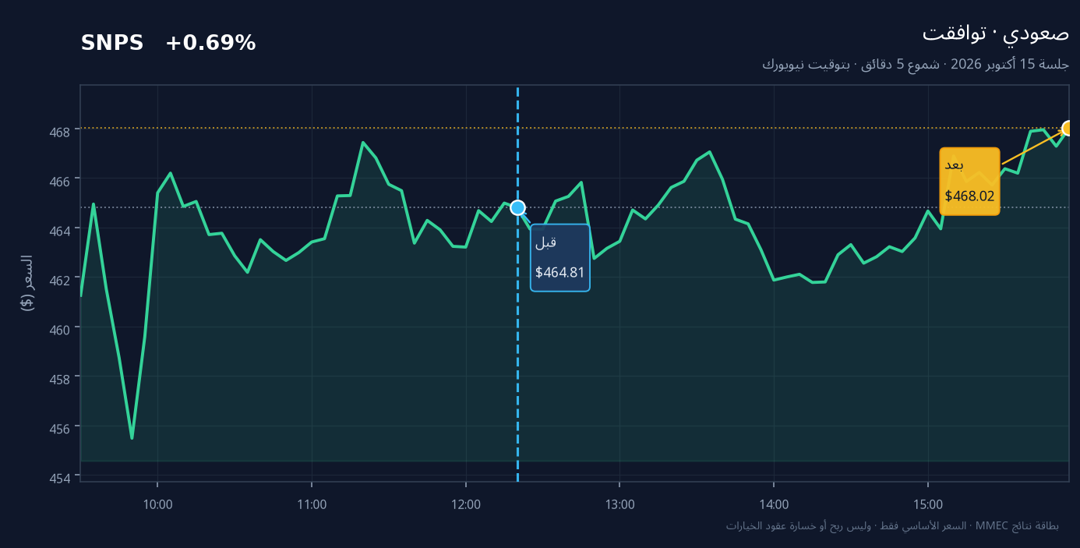This screenshot has width=1080, height=548.
Task: Click the 468 price tick label
Action: point(61,131)
